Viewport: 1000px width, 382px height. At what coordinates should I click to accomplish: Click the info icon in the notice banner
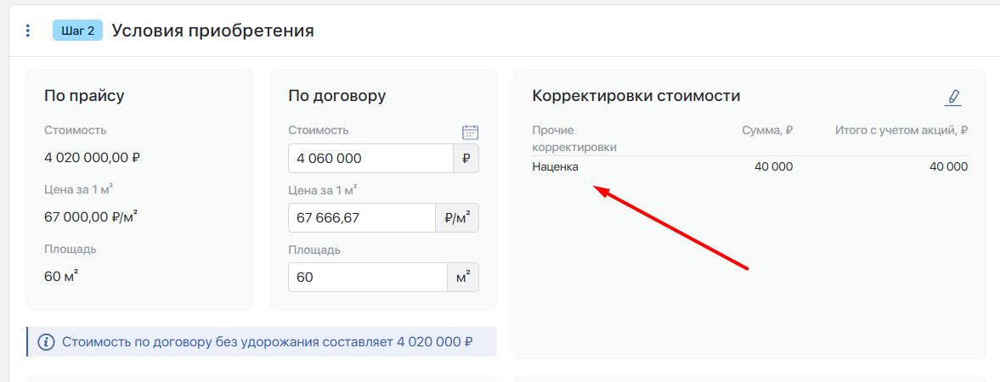coord(46,342)
